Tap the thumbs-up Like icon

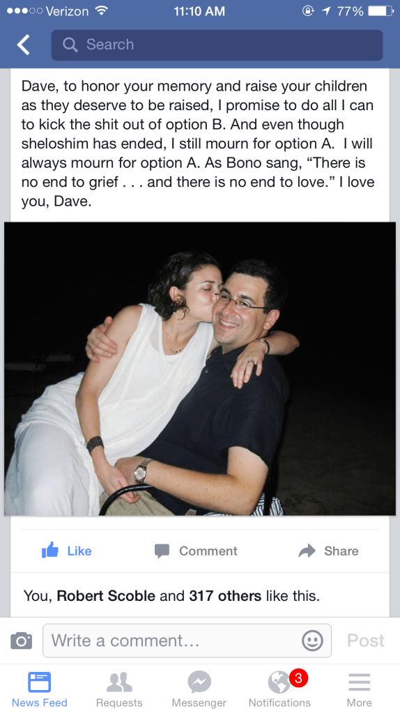pos(50,550)
